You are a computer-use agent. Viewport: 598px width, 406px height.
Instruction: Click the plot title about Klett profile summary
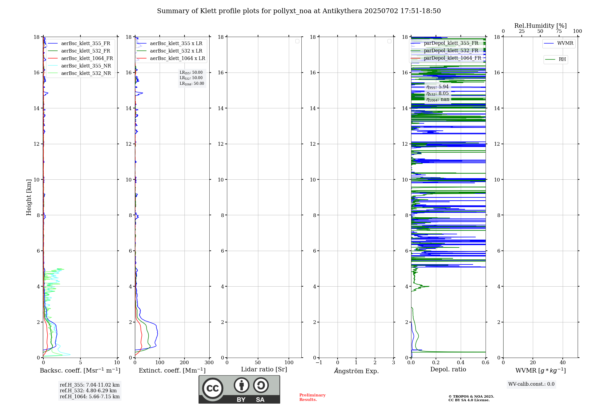[x=299, y=11]
